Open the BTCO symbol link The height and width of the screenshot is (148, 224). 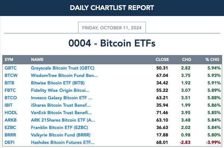(x=11, y=98)
